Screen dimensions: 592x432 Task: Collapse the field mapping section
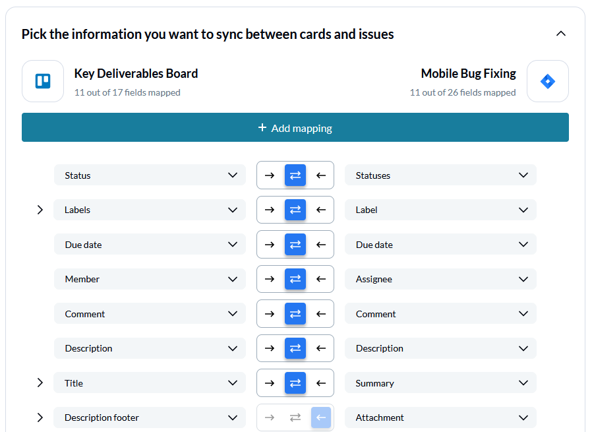(561, 34)
